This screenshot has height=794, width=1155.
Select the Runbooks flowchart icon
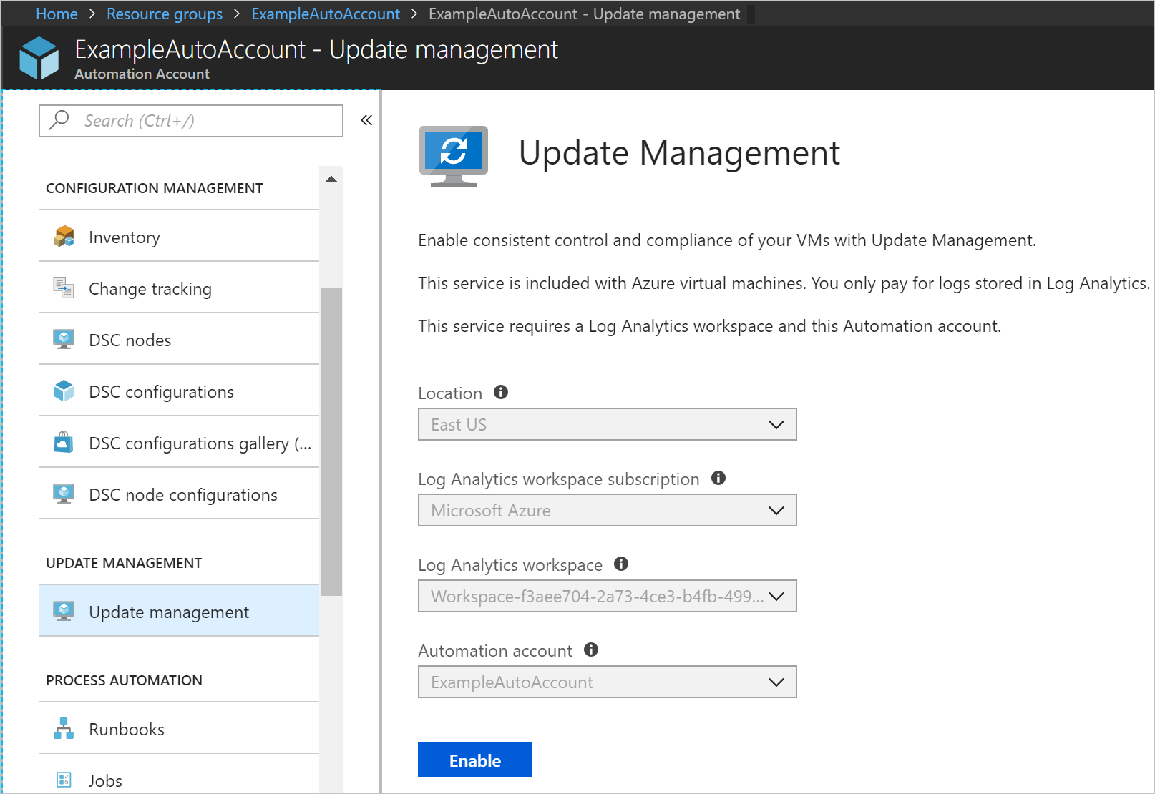click(x=64, y=728)
